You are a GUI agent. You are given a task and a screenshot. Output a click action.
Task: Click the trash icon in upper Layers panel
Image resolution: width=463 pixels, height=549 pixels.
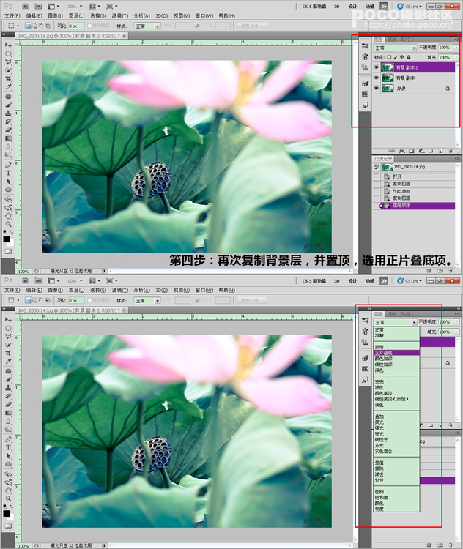point(451,151)
